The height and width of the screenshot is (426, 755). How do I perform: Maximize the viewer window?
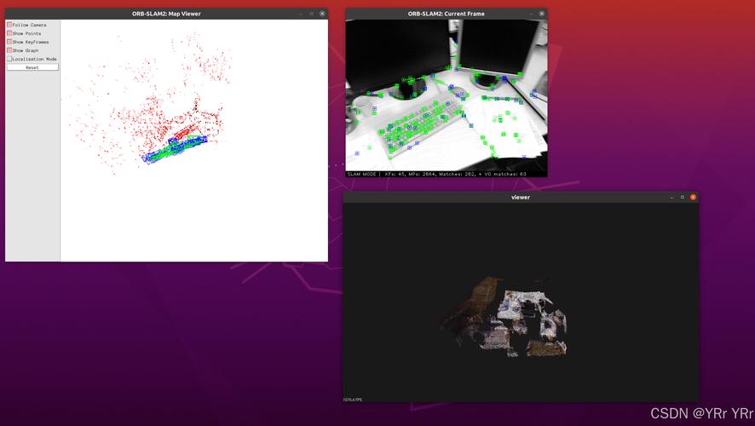(x=682, y=197)
